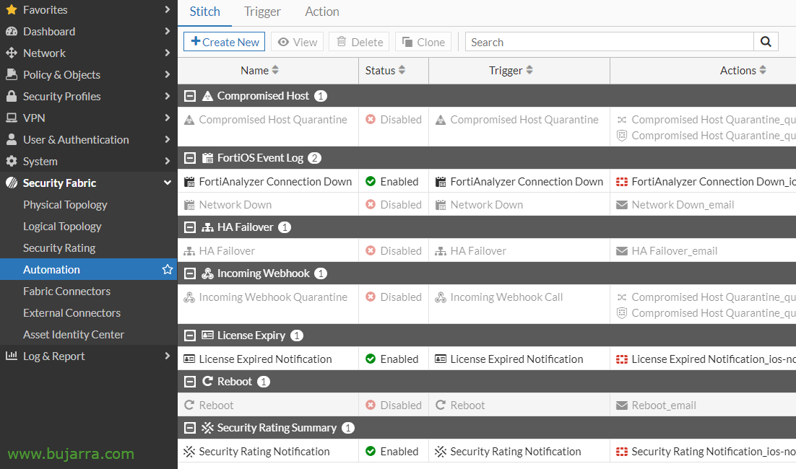Collapse the License Expiry group
This screenshot has width=796, height=469.
190,335
